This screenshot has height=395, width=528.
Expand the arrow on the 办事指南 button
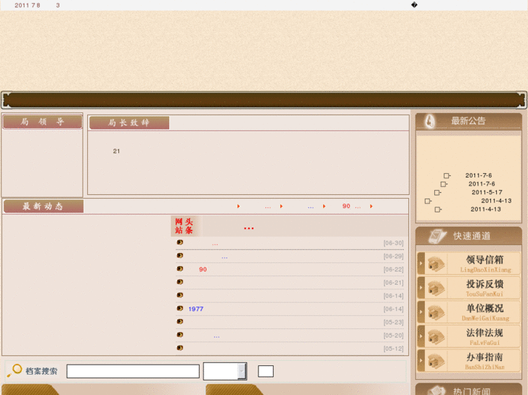point(421,361)
